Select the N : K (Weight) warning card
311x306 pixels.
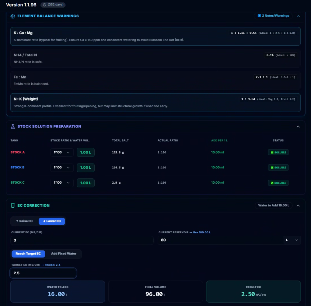155,103
